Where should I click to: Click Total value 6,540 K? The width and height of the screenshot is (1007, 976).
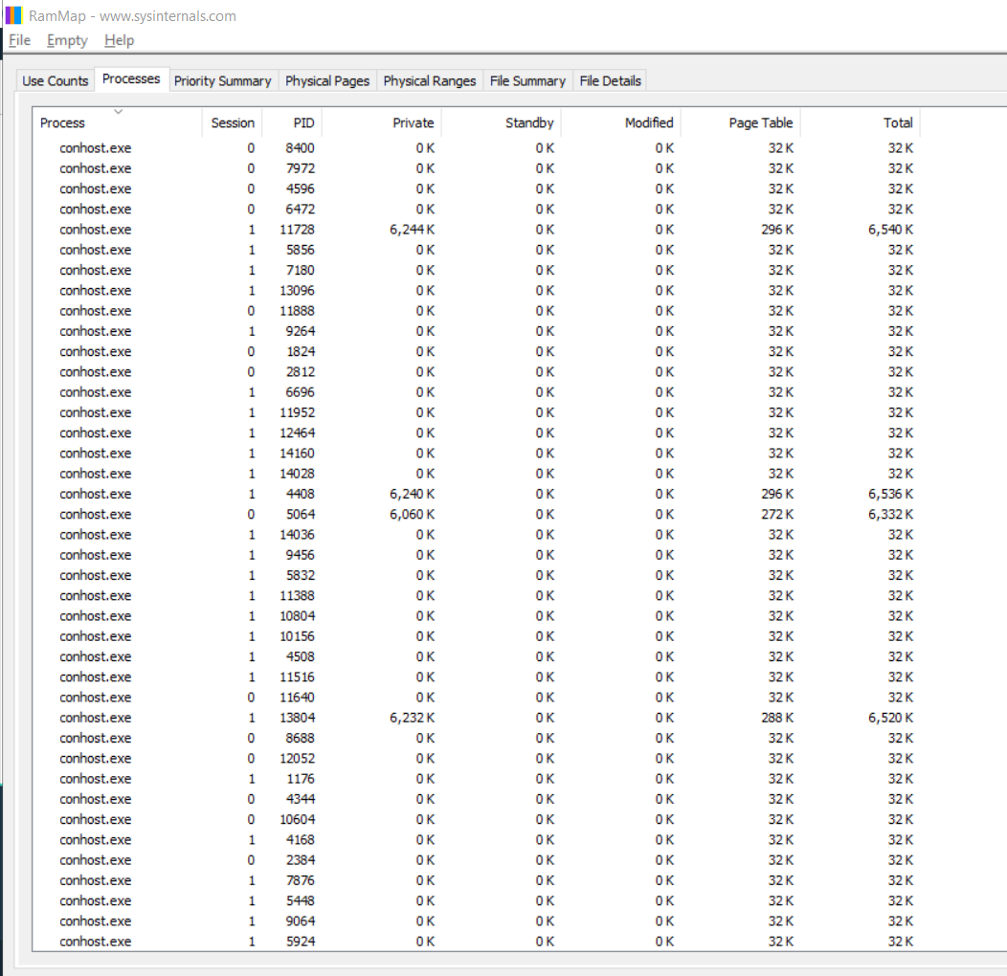pos(891,230)
